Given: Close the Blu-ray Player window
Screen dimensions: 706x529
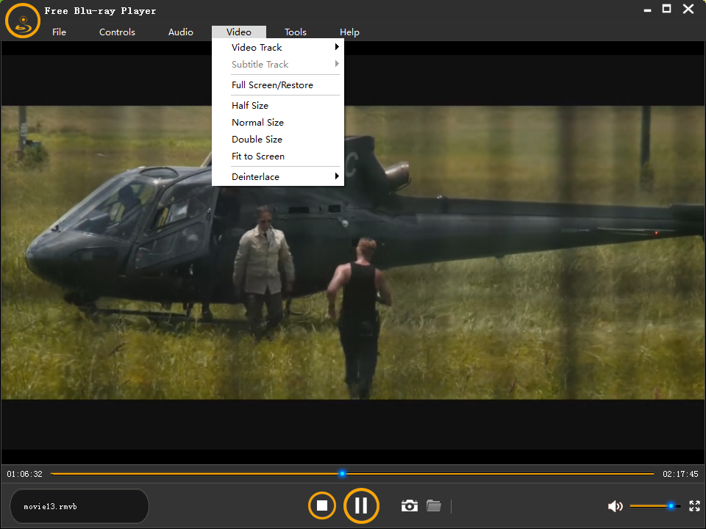Looking at the screenshot, I should tap(688, 9).
